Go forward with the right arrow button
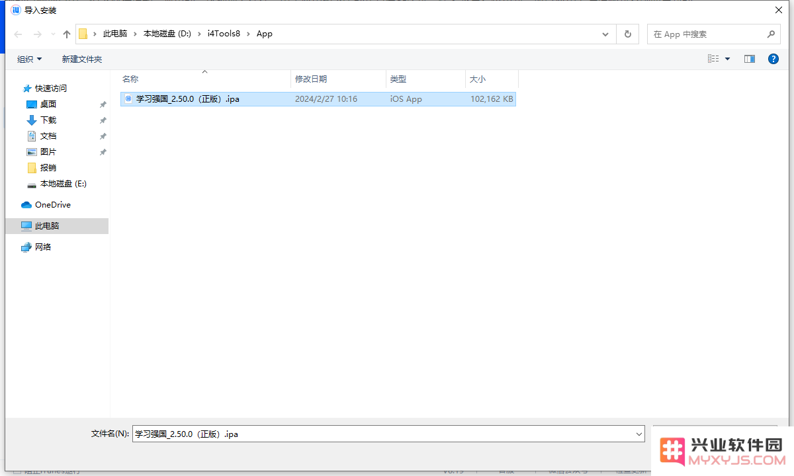This screenshot has height=476, width=794. (x=38, y=34)
